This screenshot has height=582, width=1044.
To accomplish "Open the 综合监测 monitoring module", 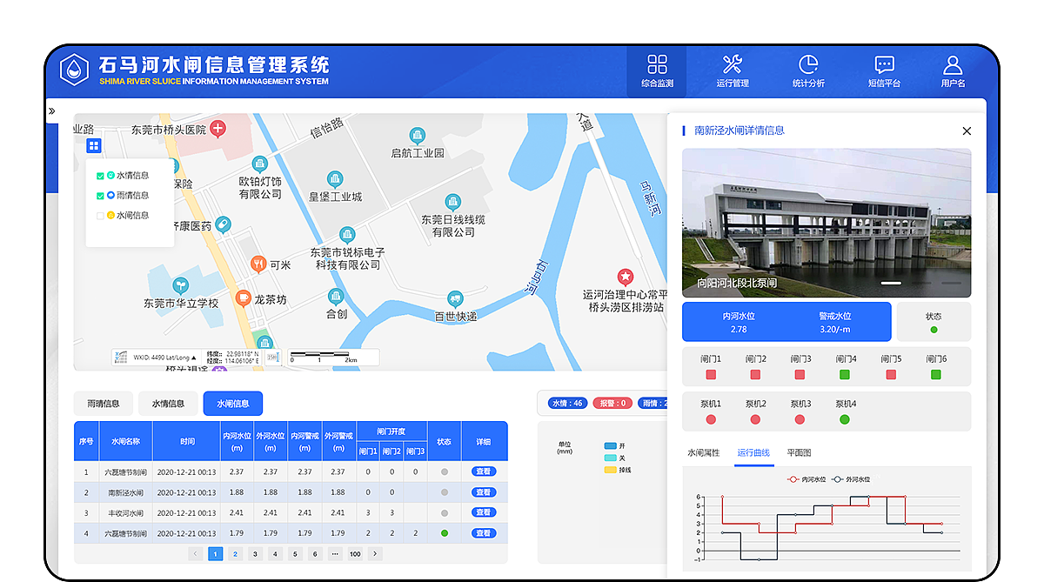I will coord(657,71).
